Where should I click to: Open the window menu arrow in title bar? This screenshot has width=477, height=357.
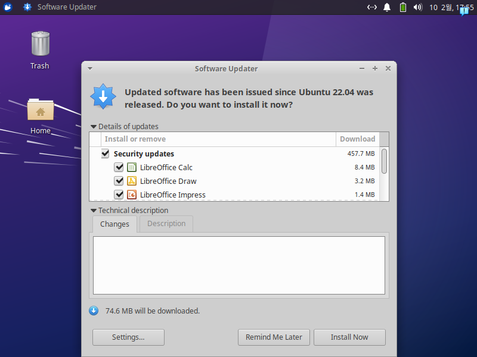pyautogui.click(x=90, y=68)
